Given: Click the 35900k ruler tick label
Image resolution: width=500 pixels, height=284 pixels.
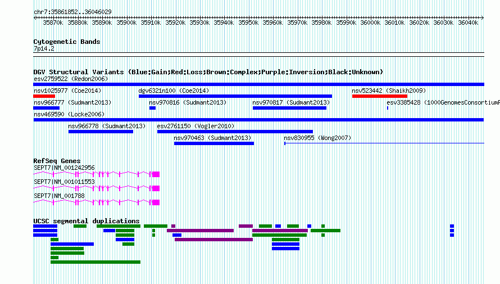Looking at the screenshot, I should [x=126, y=22].
